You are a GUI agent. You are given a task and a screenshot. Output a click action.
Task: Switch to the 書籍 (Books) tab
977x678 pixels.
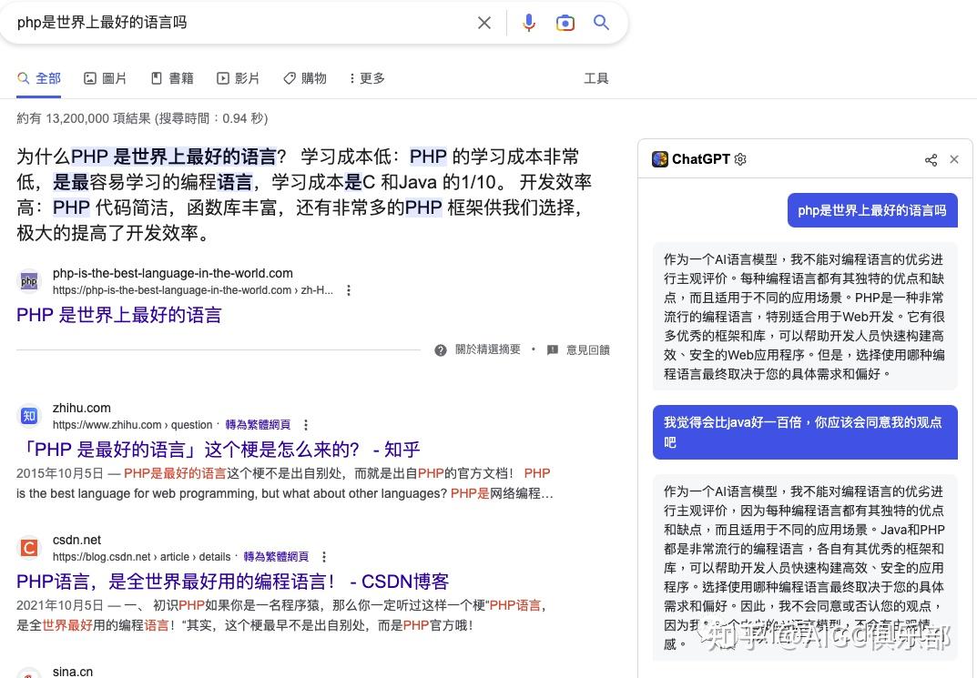(173, 78)
